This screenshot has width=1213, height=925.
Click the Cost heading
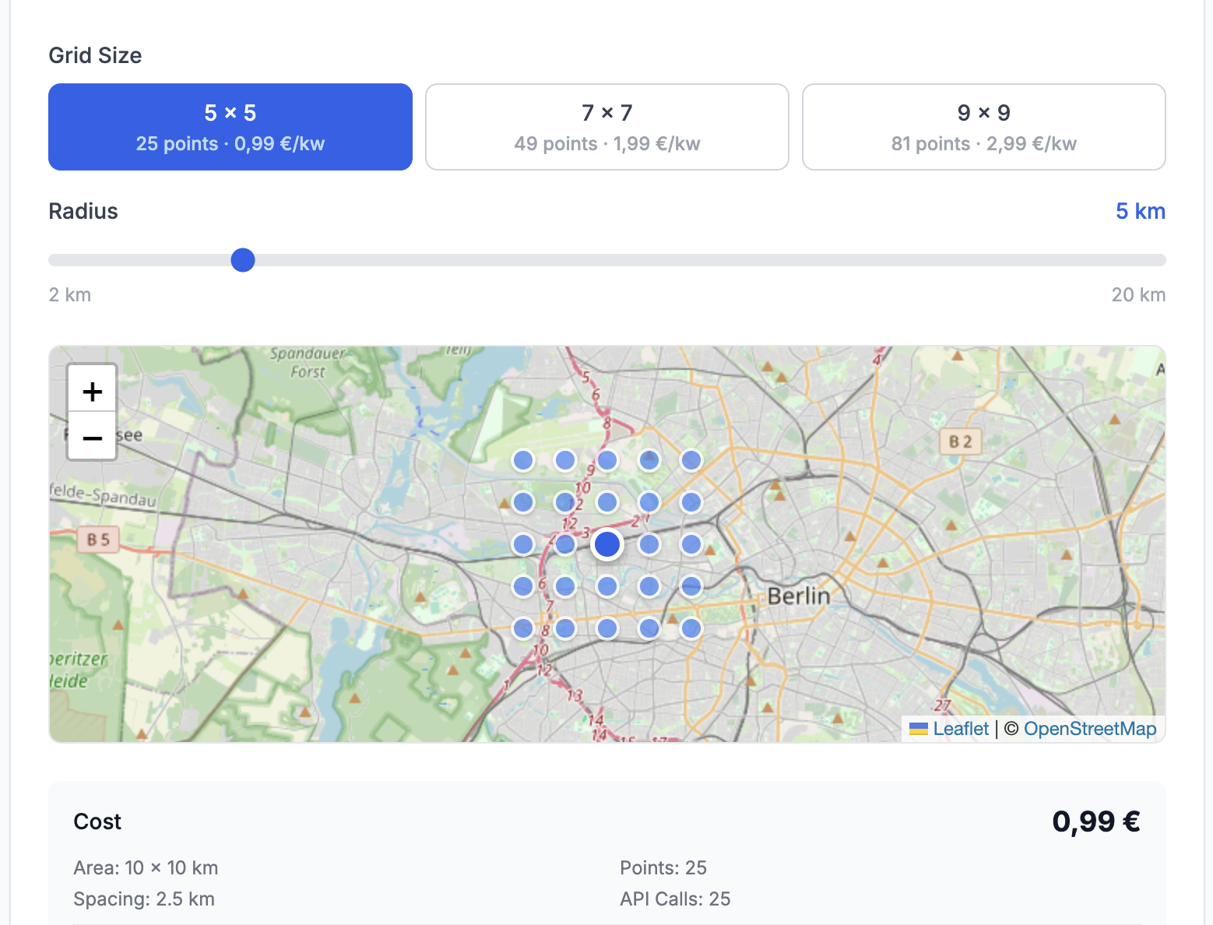tap(97, 821)
